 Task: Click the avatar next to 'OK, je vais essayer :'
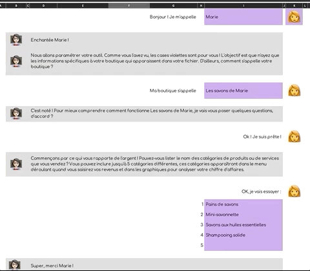[x=294, y=191]
